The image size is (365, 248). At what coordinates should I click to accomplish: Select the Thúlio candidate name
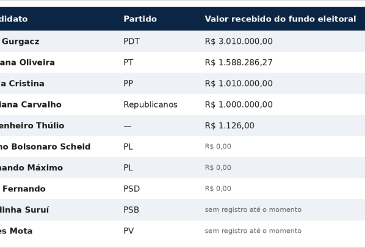32,125
